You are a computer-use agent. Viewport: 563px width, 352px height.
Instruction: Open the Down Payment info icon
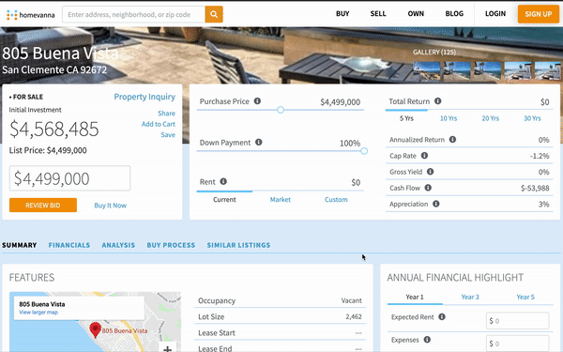pyautogui.click(x=259, y=143)
